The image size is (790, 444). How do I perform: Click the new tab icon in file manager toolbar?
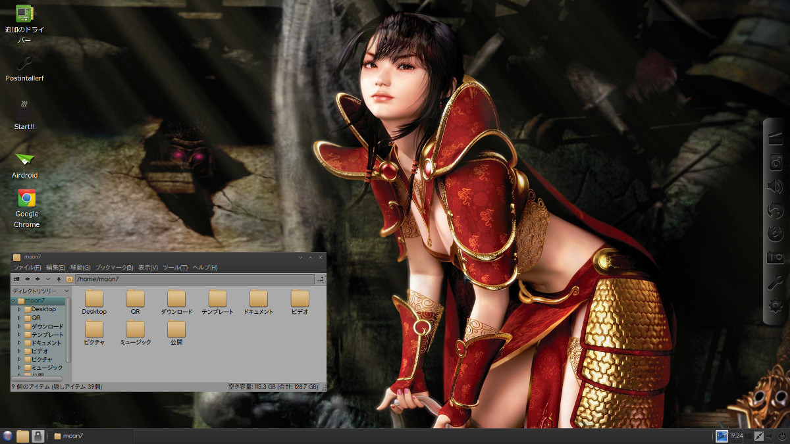[16, 280]
